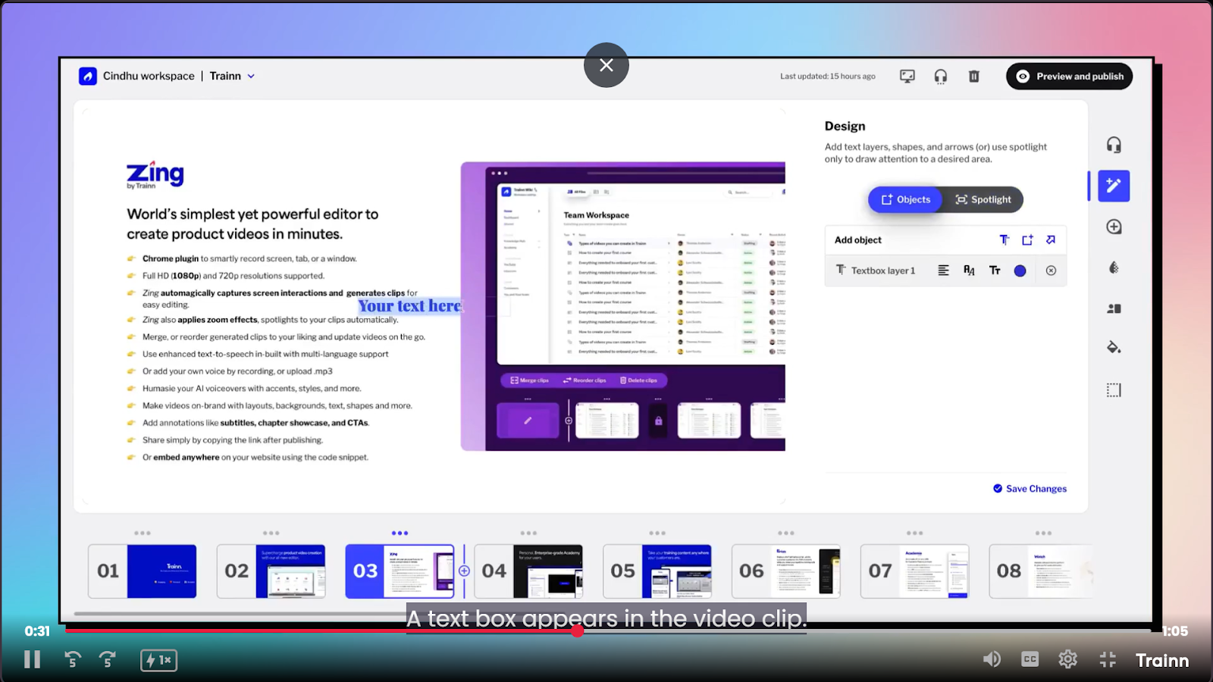Click Preview and publish button
Image resolution: width=1213 pixels, height=682 pixels.
(x=1069, y=77)
